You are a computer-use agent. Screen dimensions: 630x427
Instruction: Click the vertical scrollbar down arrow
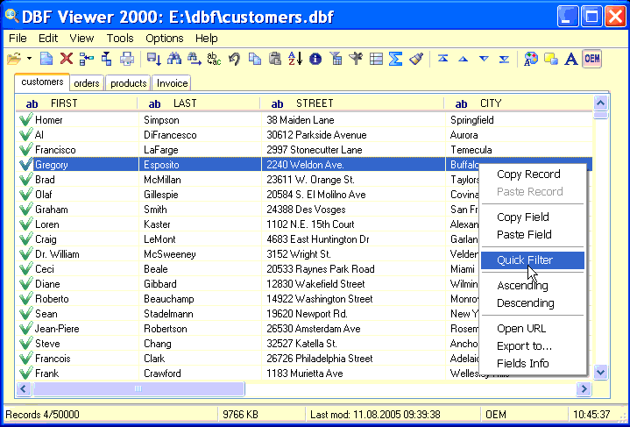(600, 373)
